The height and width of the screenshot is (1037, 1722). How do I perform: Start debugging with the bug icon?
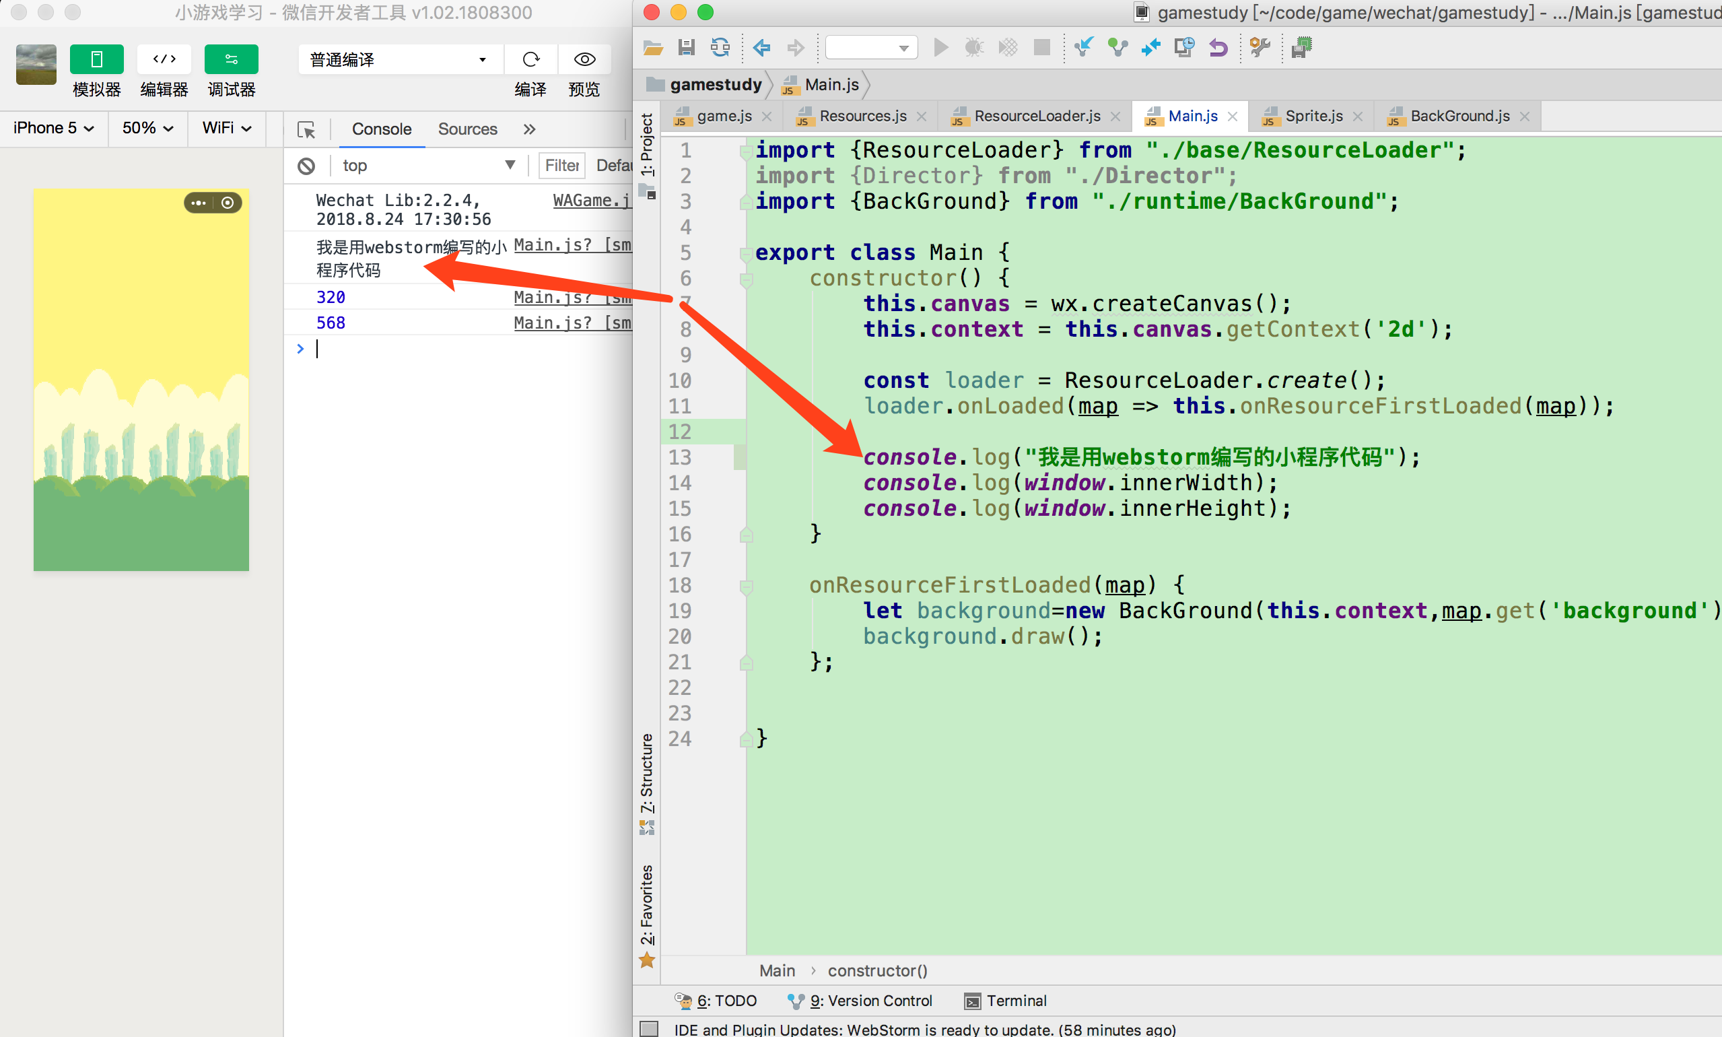point(973,47)
